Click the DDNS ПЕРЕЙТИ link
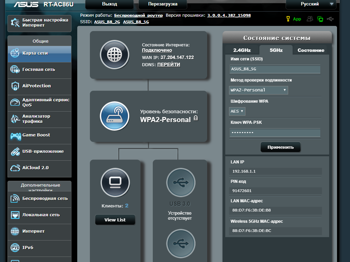 (x=169, y=64)
